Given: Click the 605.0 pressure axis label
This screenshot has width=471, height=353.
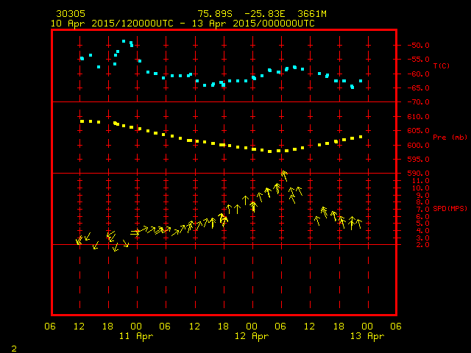Looking at the screenshot, I should (x=418, y=131).
